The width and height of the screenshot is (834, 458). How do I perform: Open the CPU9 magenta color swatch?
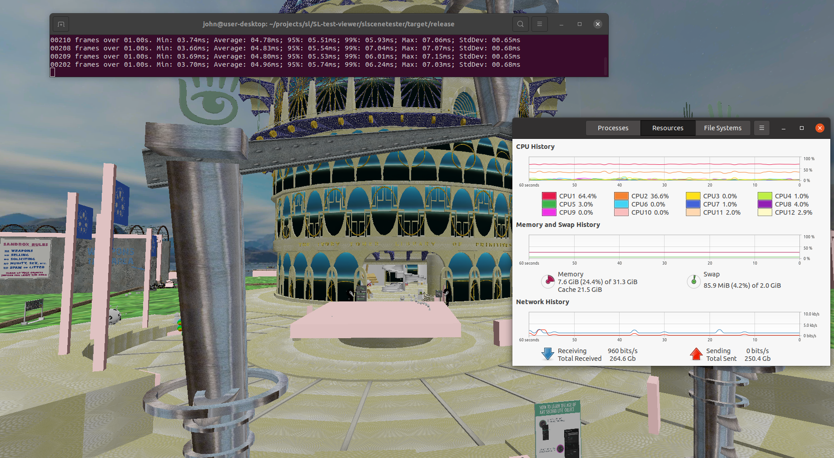click(x=549, y=212)
